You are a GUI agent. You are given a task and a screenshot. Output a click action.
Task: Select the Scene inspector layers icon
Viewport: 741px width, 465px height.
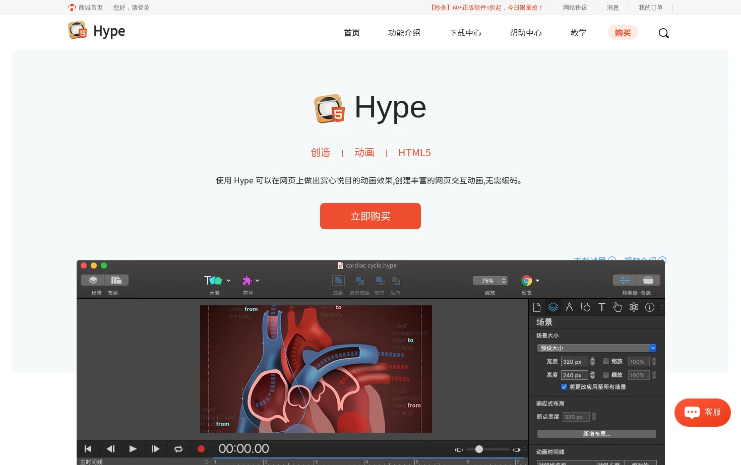coord(553,307)
